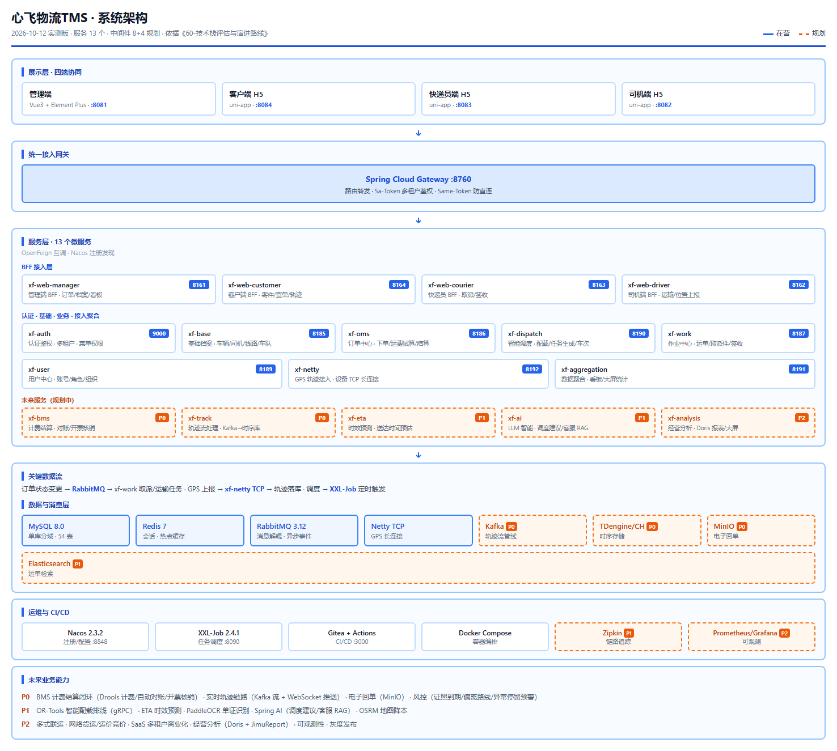Click the down arrow below the gateway section

coord(418,220)
